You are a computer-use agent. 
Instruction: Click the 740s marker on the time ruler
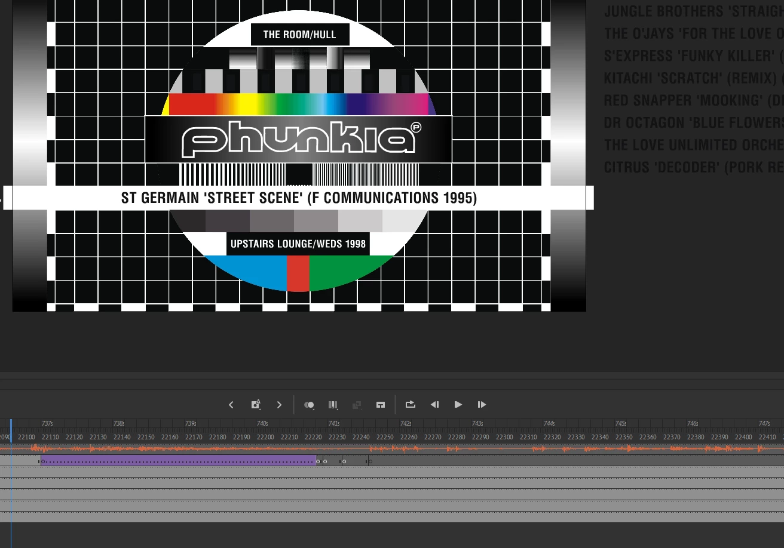click(x=262, y=423)
